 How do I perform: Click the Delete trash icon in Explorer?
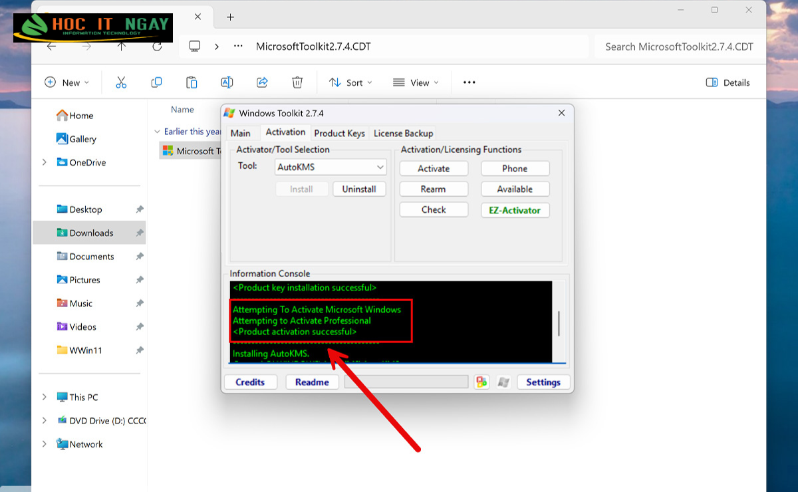pos(297,82)
